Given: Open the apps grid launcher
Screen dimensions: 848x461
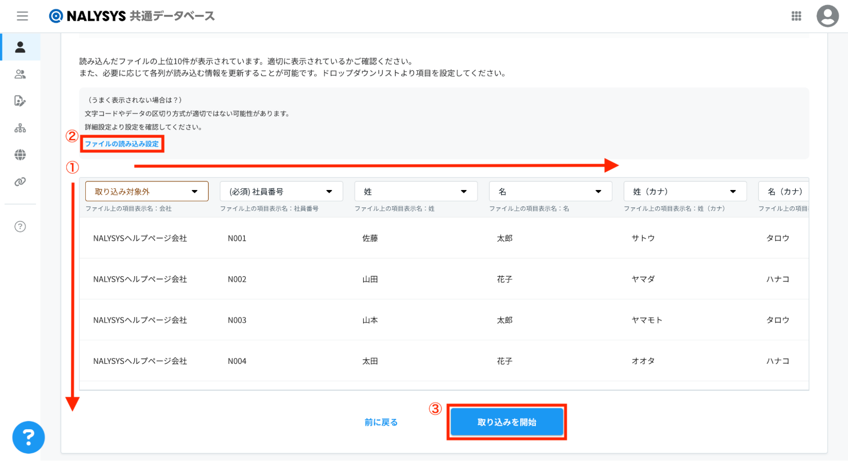Looking at the screenshot, I should [x=796, y=16].
